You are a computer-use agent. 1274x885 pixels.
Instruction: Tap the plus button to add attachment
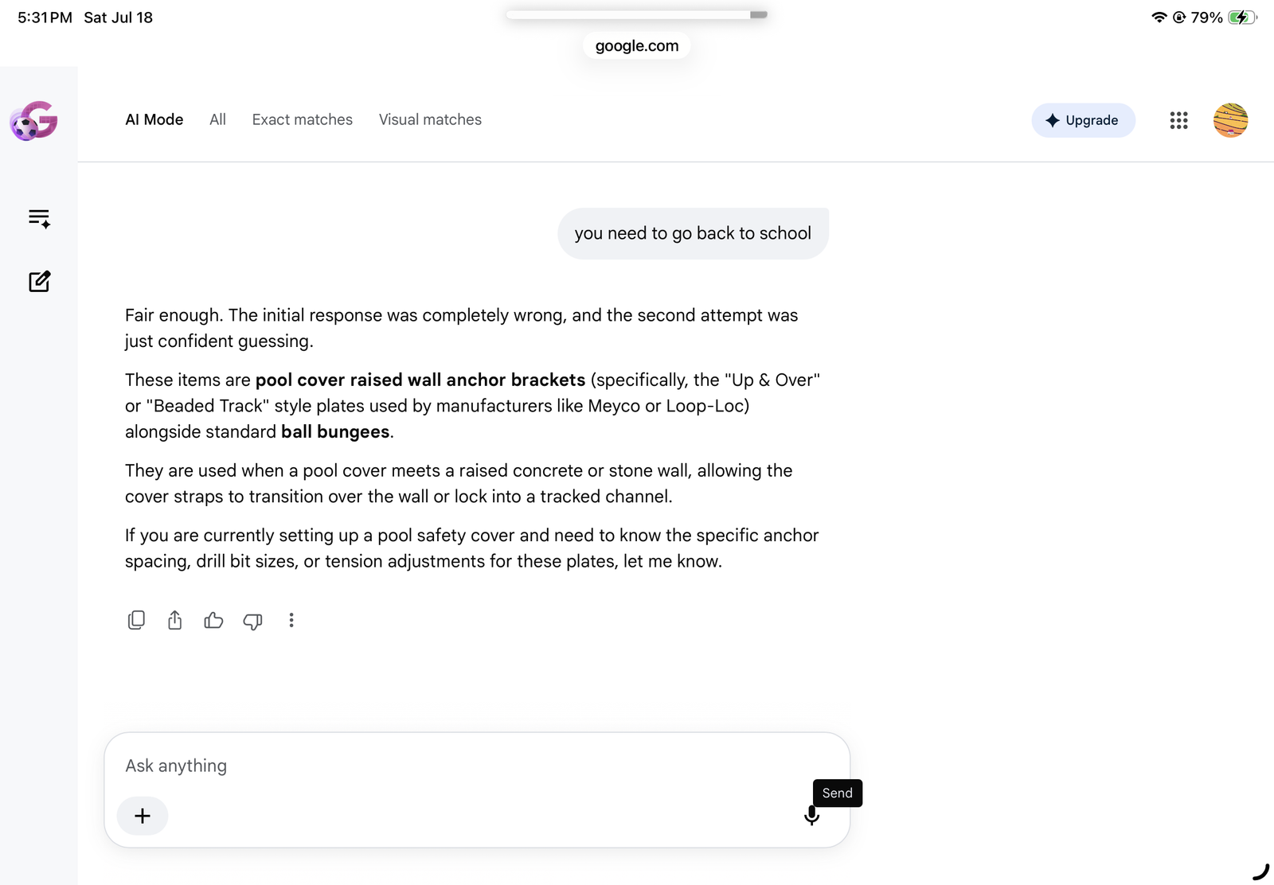click(x=143, y=816)
